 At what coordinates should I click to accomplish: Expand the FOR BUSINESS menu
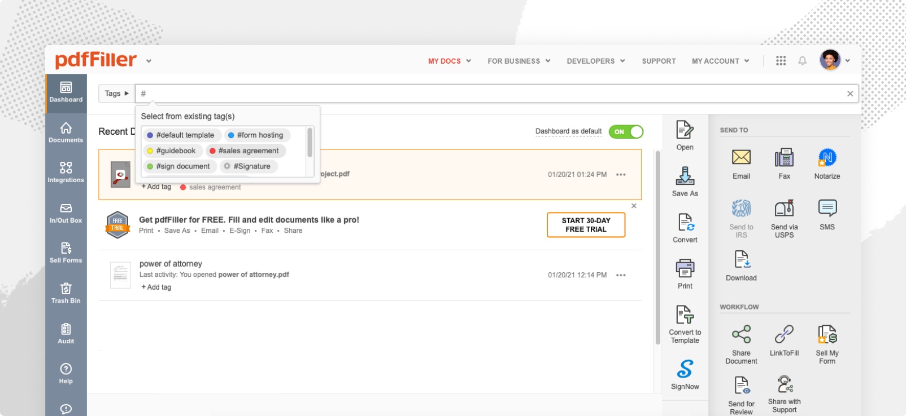click(519, 61)
